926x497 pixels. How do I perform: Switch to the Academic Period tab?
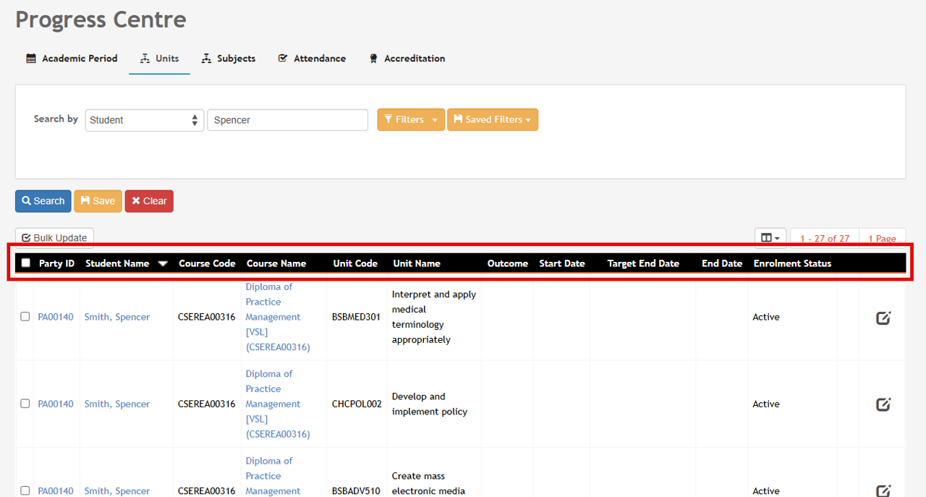(72, 59)
